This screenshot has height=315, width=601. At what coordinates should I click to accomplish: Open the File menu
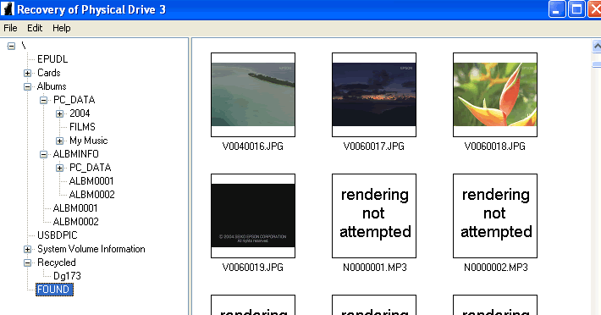click(x=10, y=28)
